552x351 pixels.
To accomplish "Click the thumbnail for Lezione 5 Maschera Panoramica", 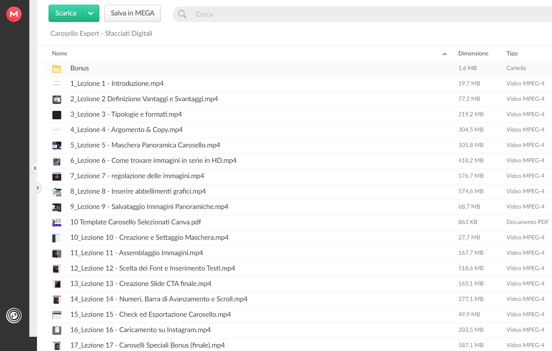I will pyautogui.click(x=57, y=145).
